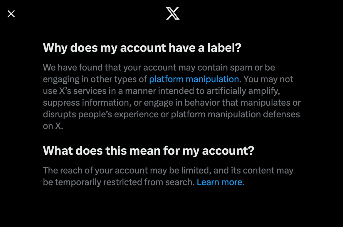Click text 'be temporarily restricted from search'
The height and width of the screenshot is (227, 343).
pos(119,182)
